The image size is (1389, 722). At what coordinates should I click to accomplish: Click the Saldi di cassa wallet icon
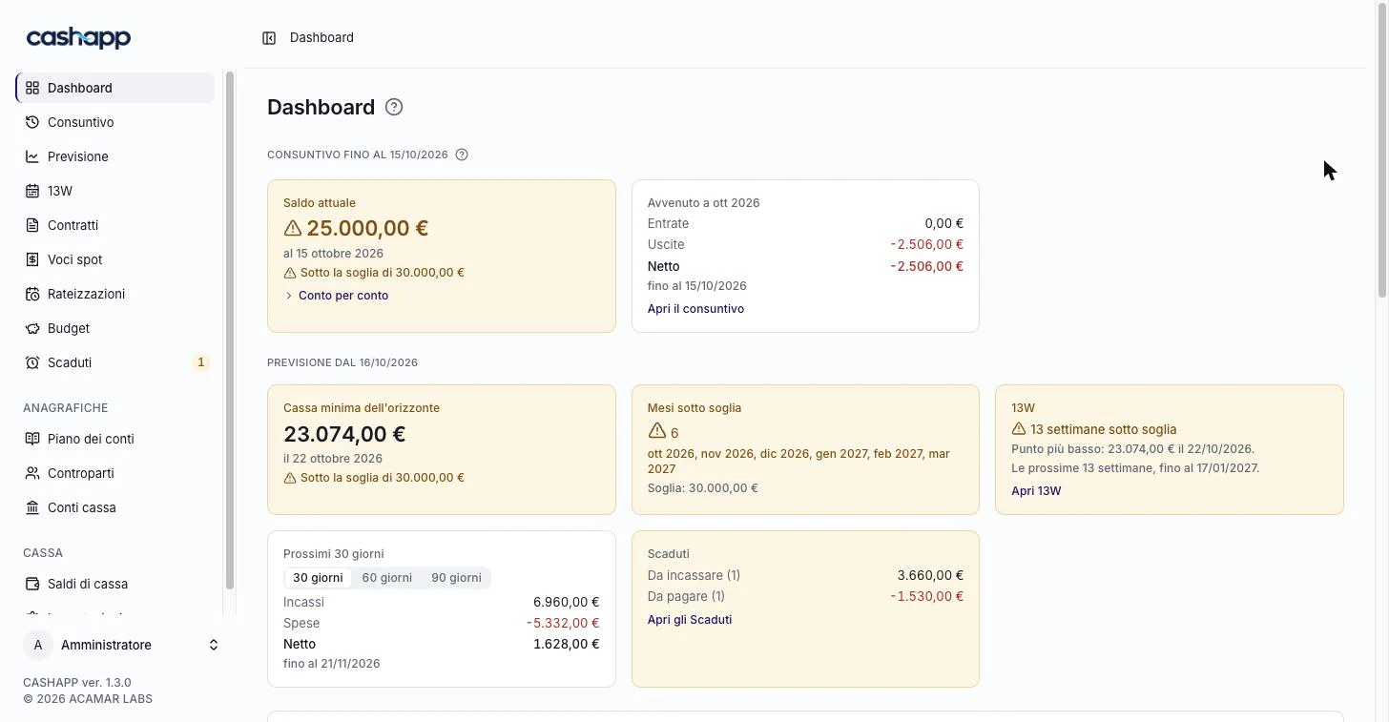(32, 584)
